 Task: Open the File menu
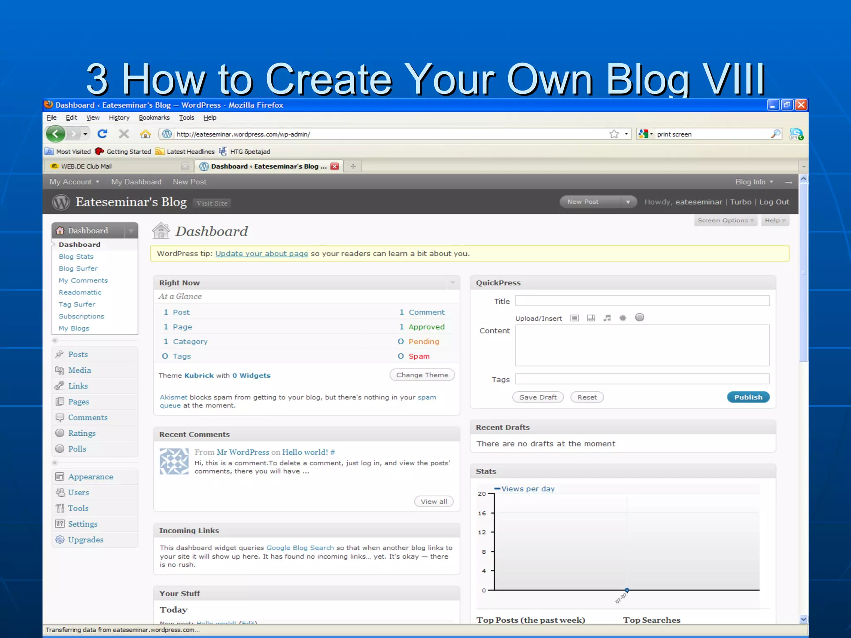tap(52, 118)
